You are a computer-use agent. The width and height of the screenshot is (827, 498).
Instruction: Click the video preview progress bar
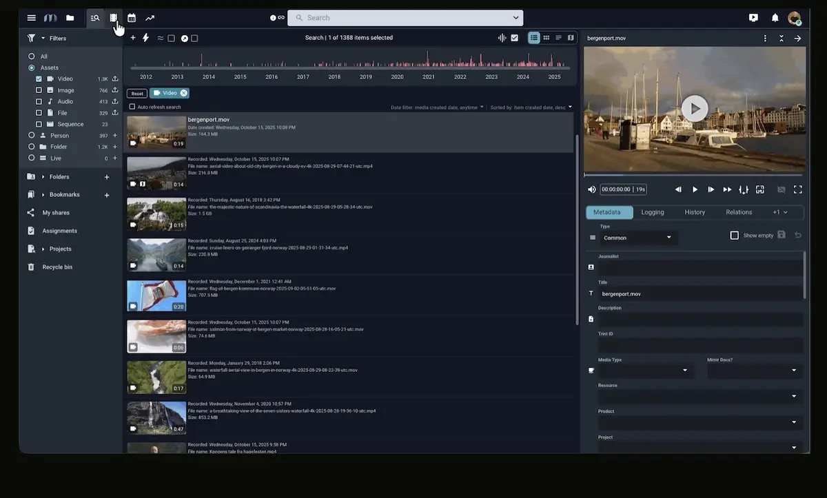694,175
